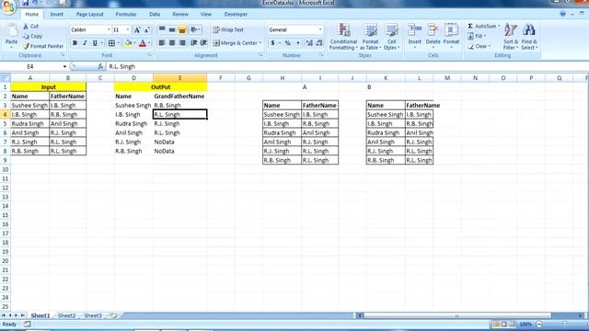589x331 pixels.
Task: Switch to the Sheet2 tab
Action: point(67,315)
